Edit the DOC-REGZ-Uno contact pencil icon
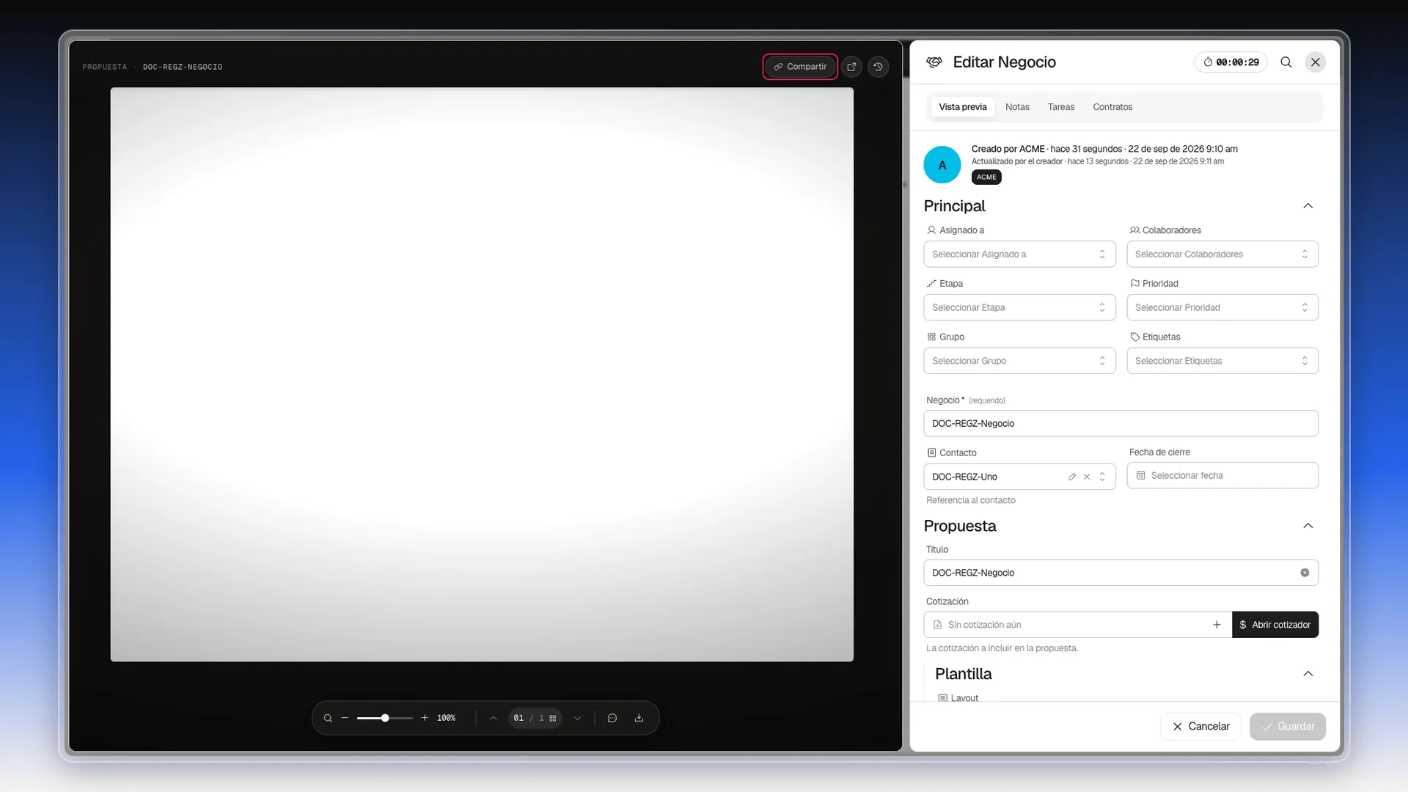1408x792 pixels. [x=1072, y=477]
